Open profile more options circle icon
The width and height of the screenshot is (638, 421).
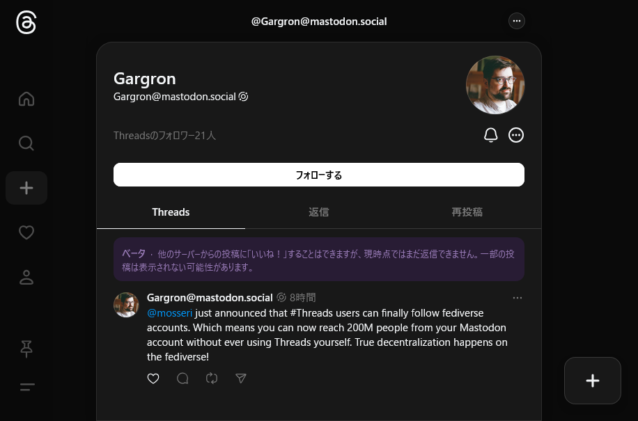(516, 135)
